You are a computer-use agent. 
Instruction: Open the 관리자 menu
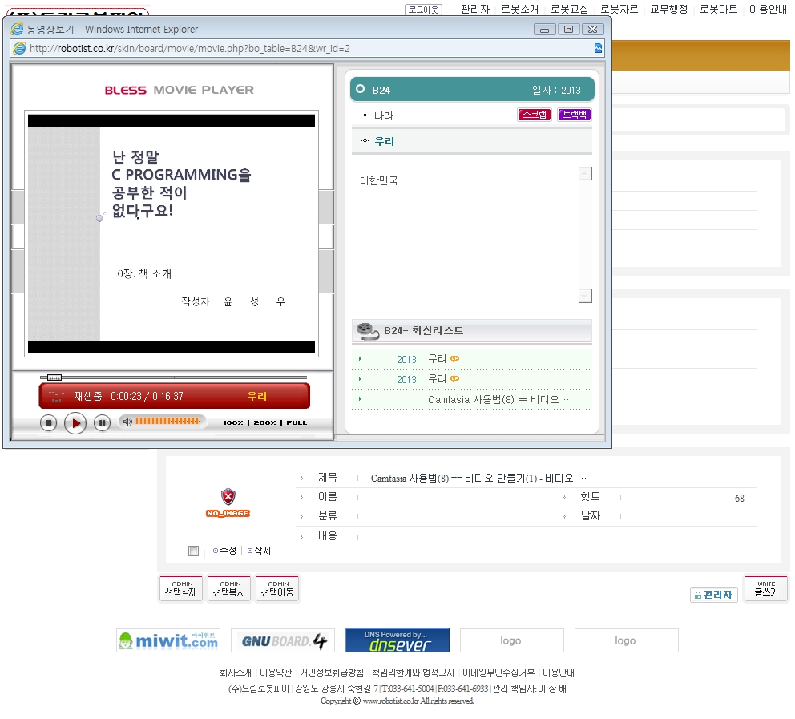tap(475, 9)
